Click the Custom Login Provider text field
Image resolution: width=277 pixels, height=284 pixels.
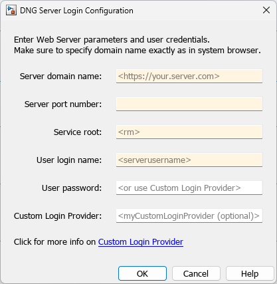tap(189, 215)
